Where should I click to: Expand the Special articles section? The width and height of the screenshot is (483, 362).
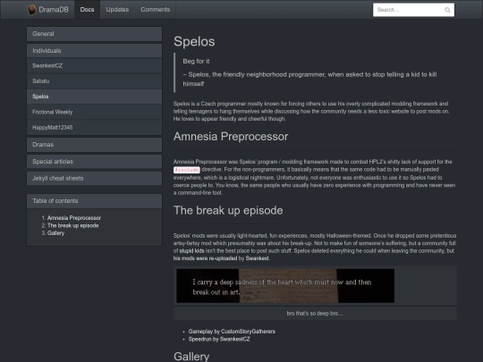click(94, 162)
